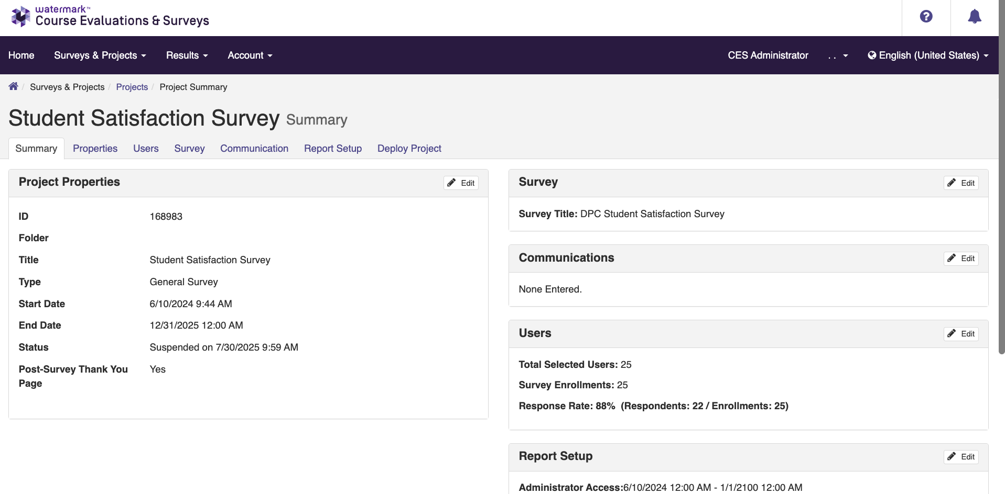Expand the Surveys & Projects menu

tap(100, 55)
